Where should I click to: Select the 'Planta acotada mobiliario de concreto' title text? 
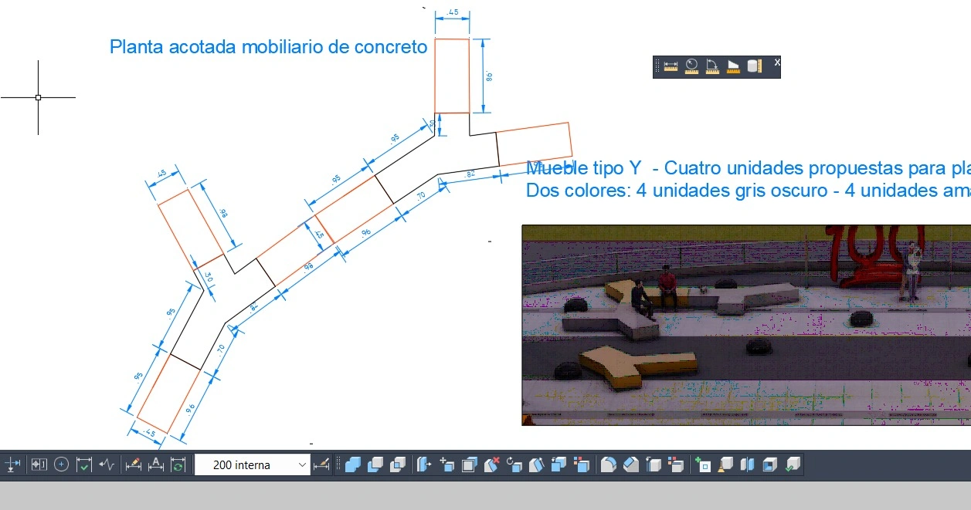tap(268, 47)
